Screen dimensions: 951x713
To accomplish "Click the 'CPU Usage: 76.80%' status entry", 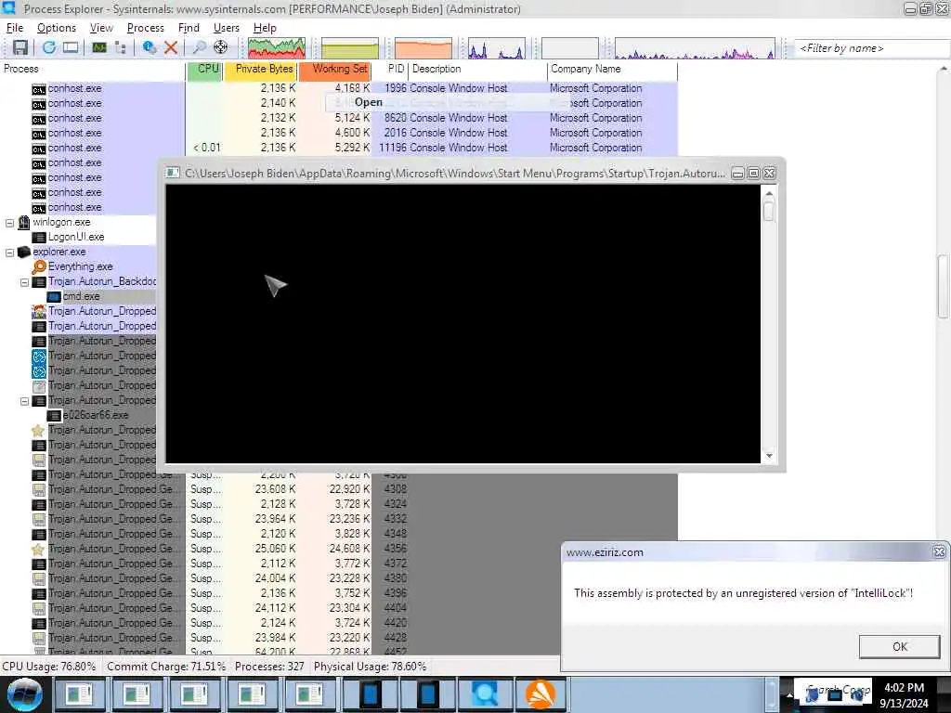I will click(x=49, y=667).
